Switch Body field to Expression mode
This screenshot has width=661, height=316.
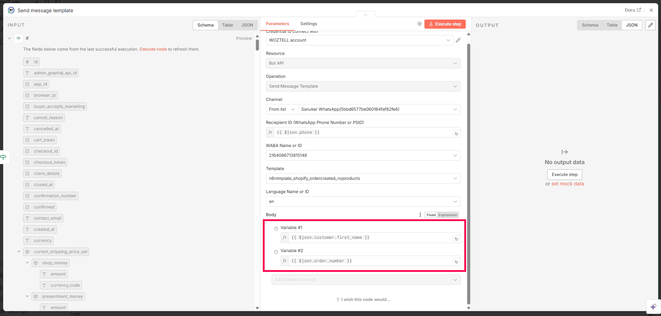(x=448, y=215)
